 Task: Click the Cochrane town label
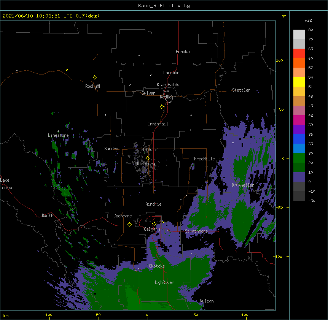(123, 216)
